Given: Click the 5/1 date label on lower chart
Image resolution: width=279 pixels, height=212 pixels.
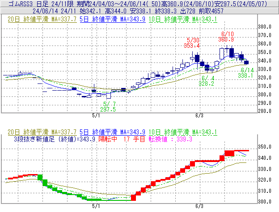Looking at the screenshot, I should click(96, 206).
